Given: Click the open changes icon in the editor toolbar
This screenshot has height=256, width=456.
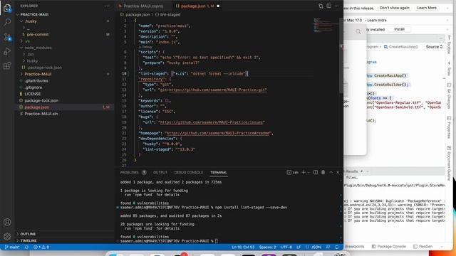Looking at the screenshot, I should tap(321, 6).
